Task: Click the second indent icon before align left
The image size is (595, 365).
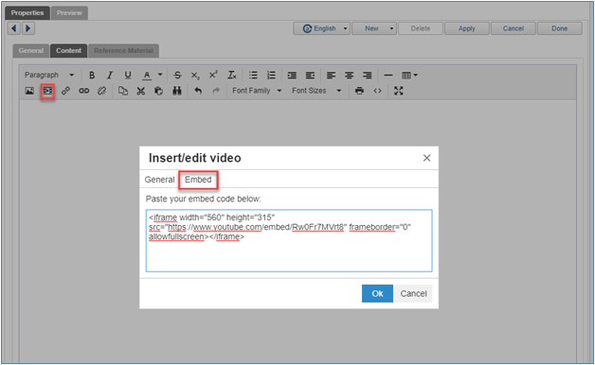Action: [x=310, y=76]
